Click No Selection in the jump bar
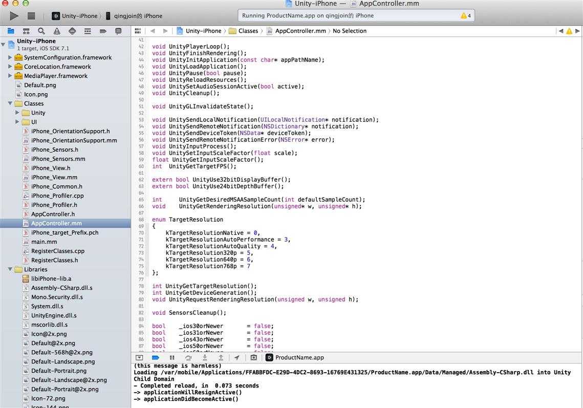Image resolution: width=583 pixels, height=408 pixels. pyautogui.click(x=350, y=31)
